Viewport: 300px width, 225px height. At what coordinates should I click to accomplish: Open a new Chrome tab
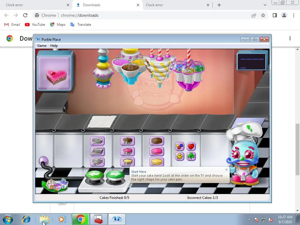tap(219, 5)
